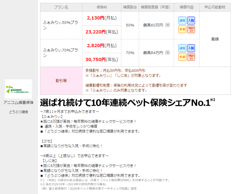Click the 手術 icon in the 50% plan row
The height and width of the screenshot is (194, 233).
(182, 29)
